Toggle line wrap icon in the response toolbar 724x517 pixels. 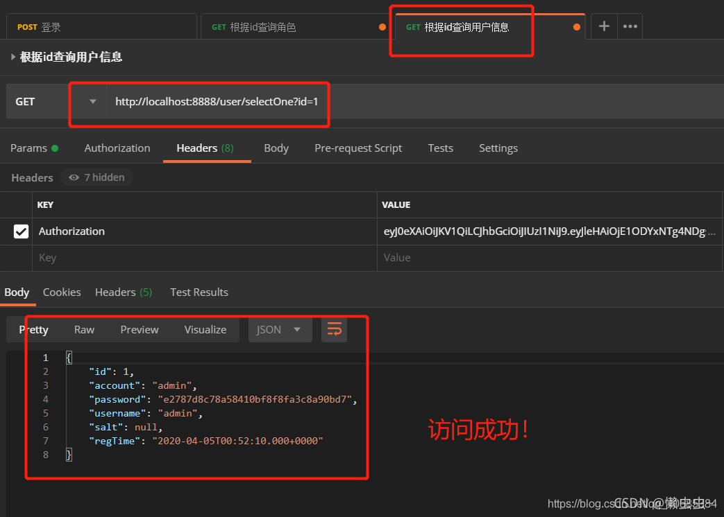[335, 329]
